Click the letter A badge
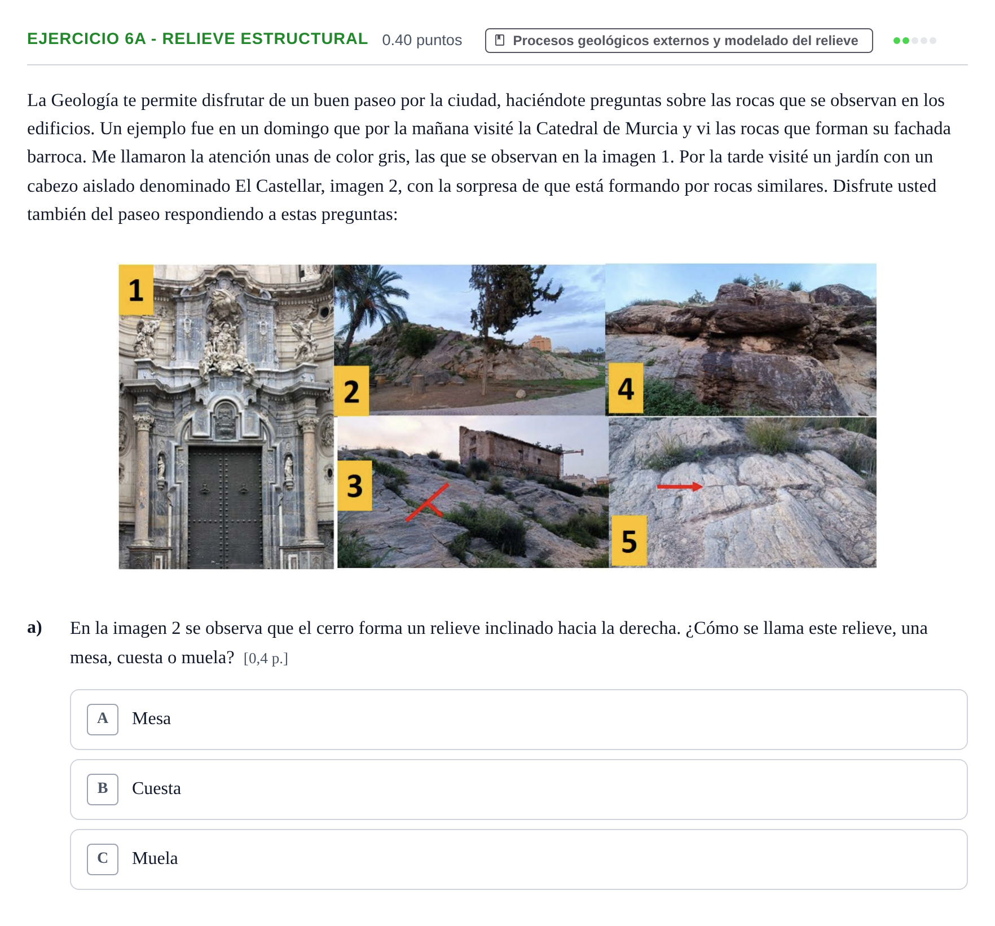The height and width of the screenshot is (926, 995). [x=103, y=719]
